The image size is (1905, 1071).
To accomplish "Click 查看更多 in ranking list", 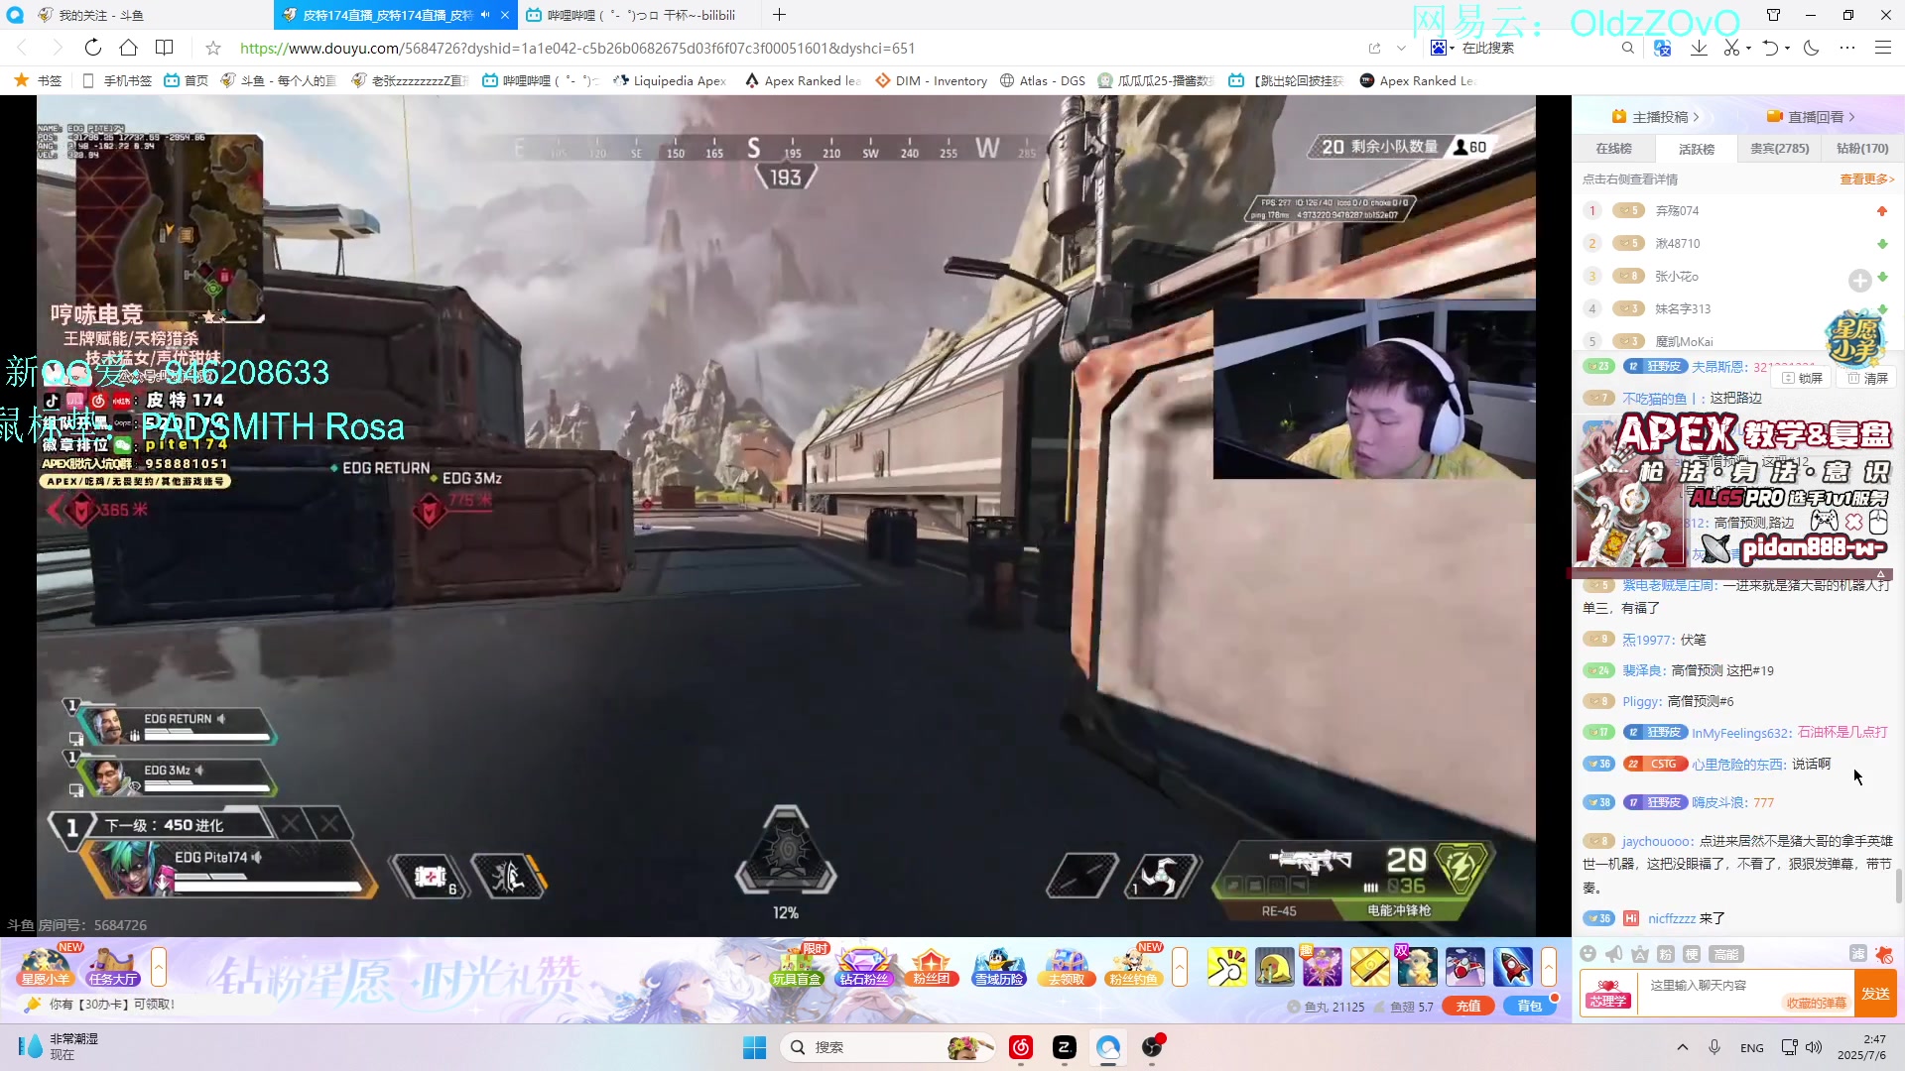I will click(x=1867, y=179).
